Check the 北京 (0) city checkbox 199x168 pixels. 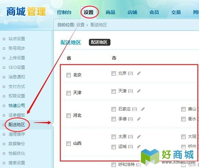coord(114,73)
